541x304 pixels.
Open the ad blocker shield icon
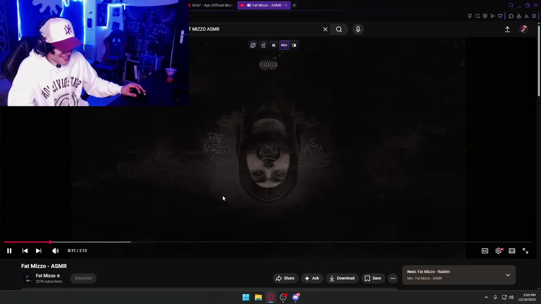[x=485, y=16]
